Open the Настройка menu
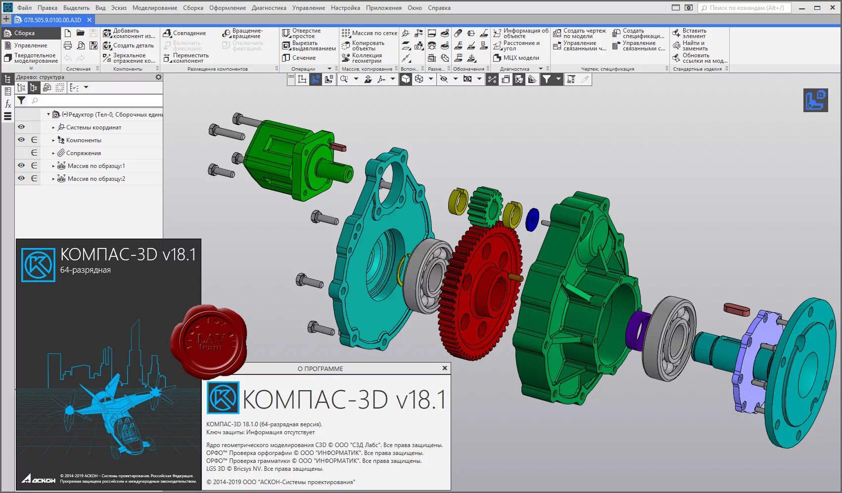842x493 pixels. pos(345,8)
